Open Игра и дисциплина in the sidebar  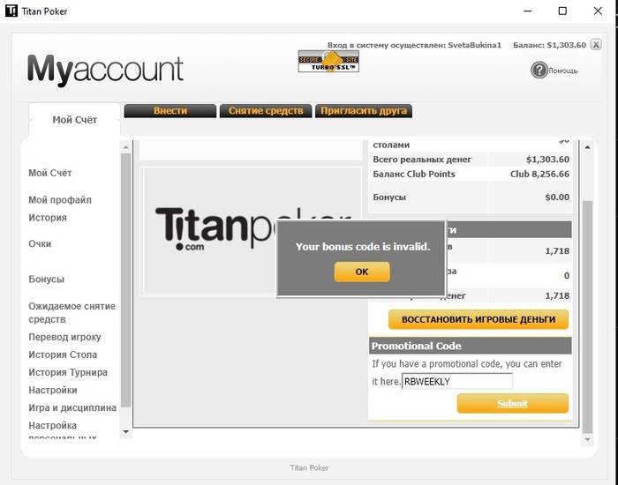tap(72, 407)
